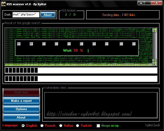Select Italian language radio button
The width and height of the screenshot is (164, 131).
[61, 126]
